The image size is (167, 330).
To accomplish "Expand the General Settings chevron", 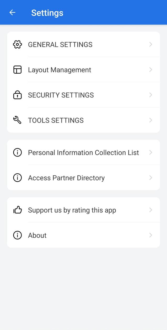I will tap(150, 44).
